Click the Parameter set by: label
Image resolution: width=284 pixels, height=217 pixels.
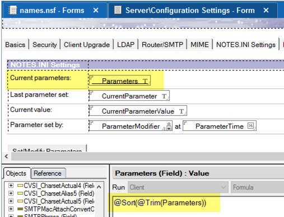(36, 125)
